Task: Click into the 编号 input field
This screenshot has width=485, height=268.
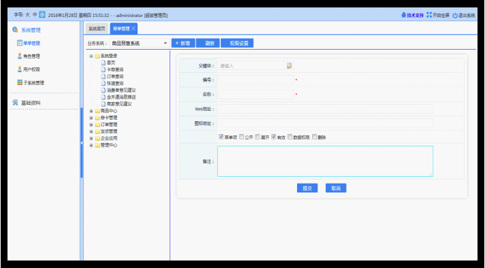Action: tap(255, 80)
